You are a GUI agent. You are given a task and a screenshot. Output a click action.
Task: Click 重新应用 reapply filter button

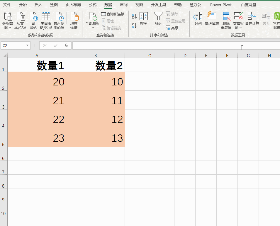[x=175, y=21]
